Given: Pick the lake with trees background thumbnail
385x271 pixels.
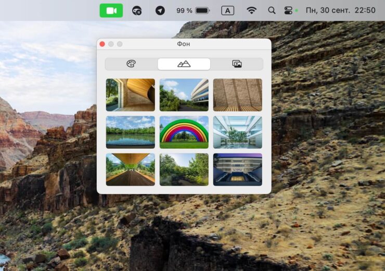Looking at the screenshot, I should pyautogui.click(x=131, y=132).
